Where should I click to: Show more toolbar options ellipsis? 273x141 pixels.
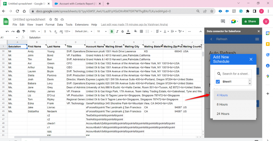[x=190, y=31]
